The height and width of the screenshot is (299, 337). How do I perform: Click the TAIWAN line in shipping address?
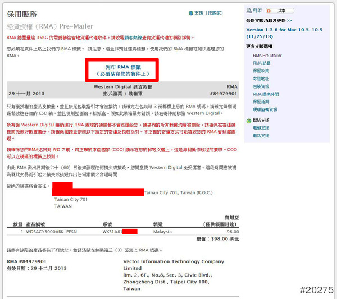coord(63,206)
